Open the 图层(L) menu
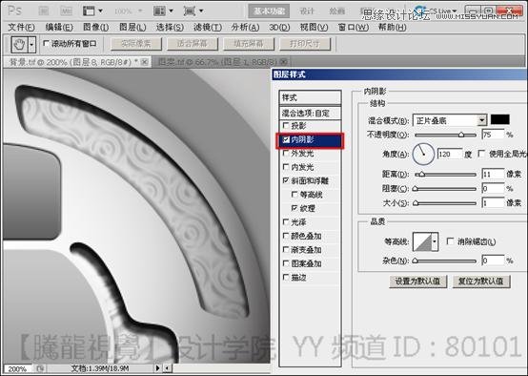The image size is (528, 376). (x=132, y=27)
